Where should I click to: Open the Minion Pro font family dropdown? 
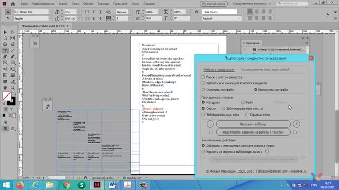[51, 12]
